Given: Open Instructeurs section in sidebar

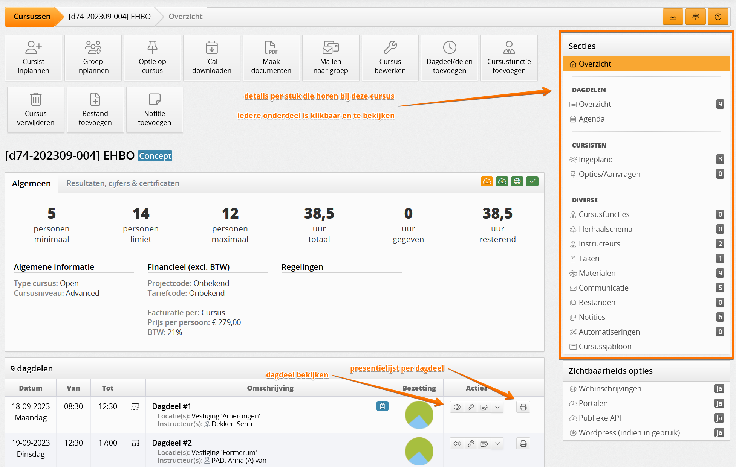Looking at the screenshot, I should click(599, 244).
